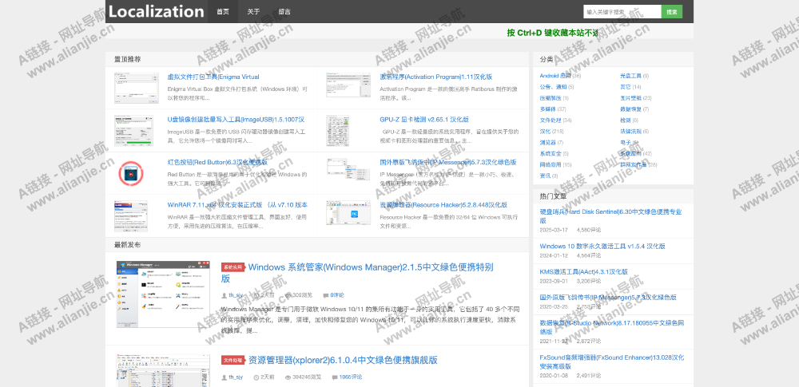Open KMS激活工具 AAct 4.3.1 link

pos(583,271)
